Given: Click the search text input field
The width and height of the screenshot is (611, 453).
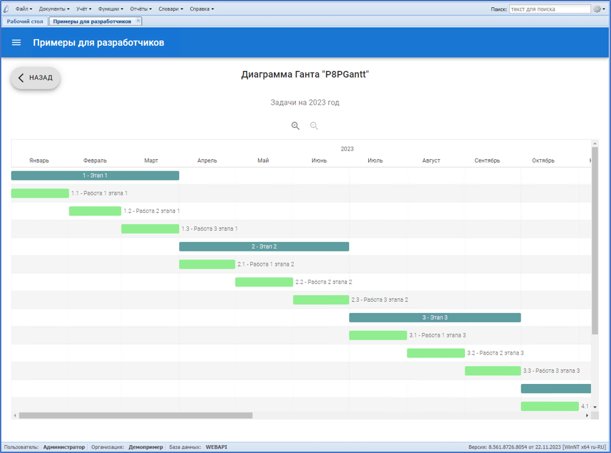Looking at the screenshot, I should click(549, 9).
